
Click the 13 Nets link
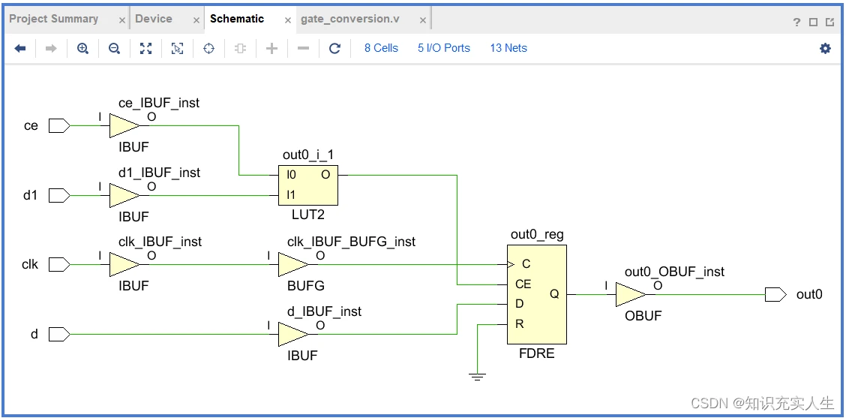click(x=508, y=48)
